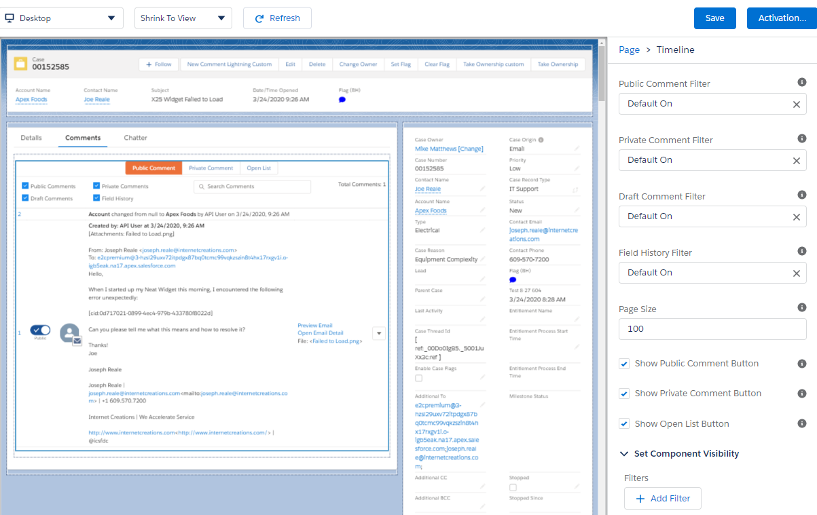Uncheck Show Public Comment Button

pos(624,364)
